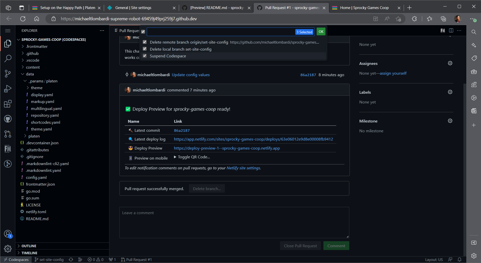481x263 pixels.
Task: Open the deploy preview netlify.app link
Action: (x=227, y=148)
